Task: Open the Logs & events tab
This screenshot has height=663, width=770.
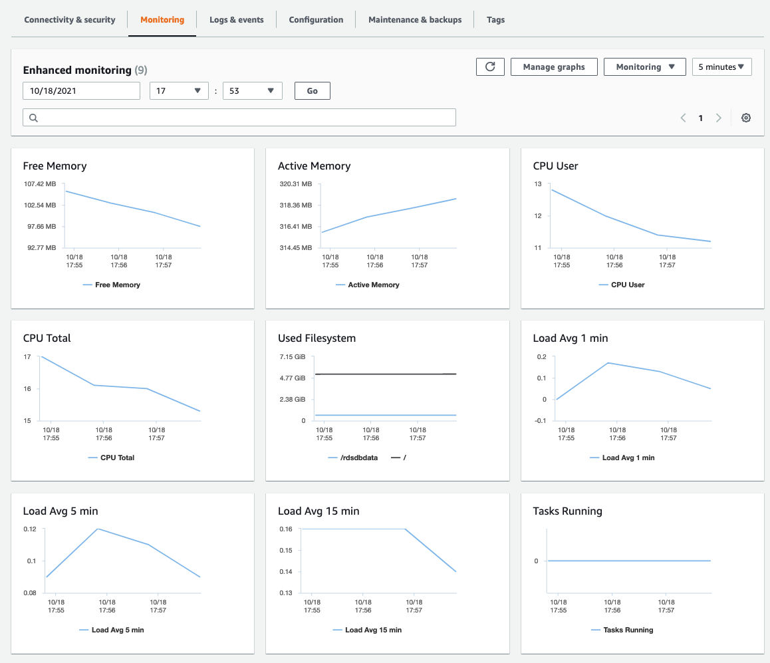Action: point(236,19)
